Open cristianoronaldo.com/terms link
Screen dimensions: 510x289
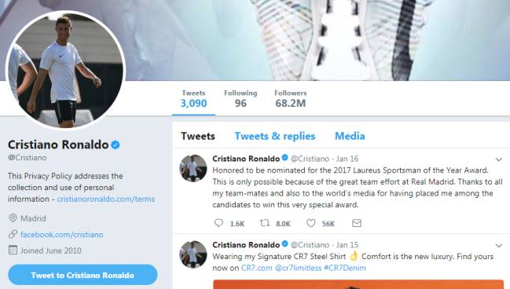[x=106, y=199]
